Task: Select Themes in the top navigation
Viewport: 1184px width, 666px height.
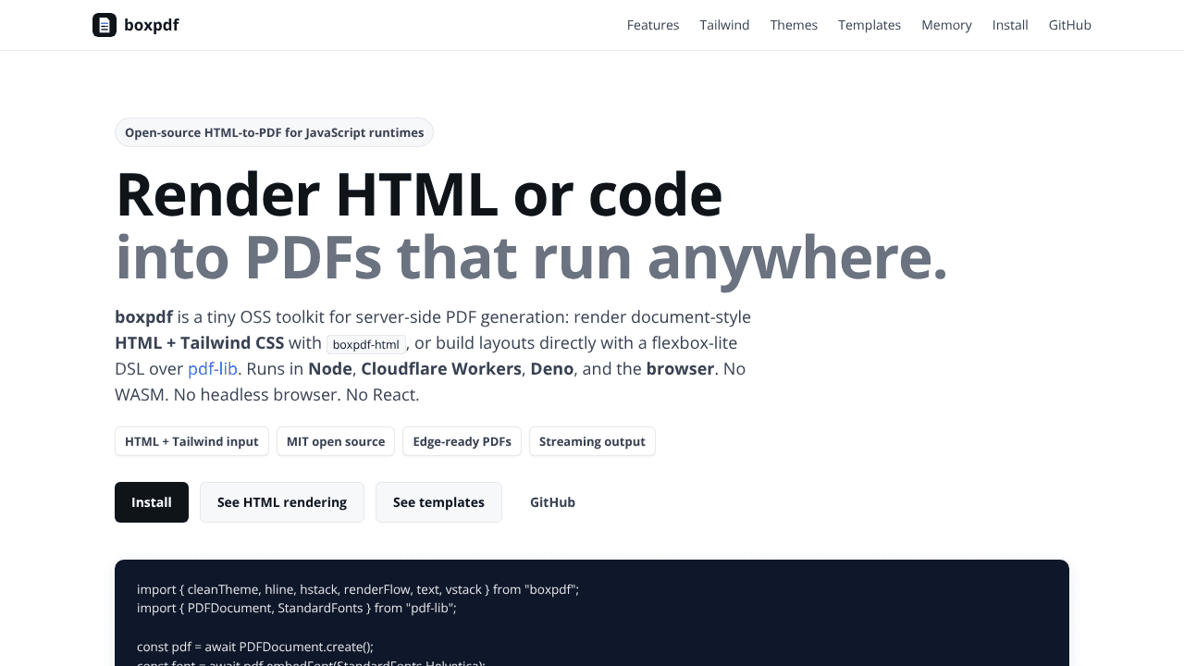Action: (x=794, y=25)
